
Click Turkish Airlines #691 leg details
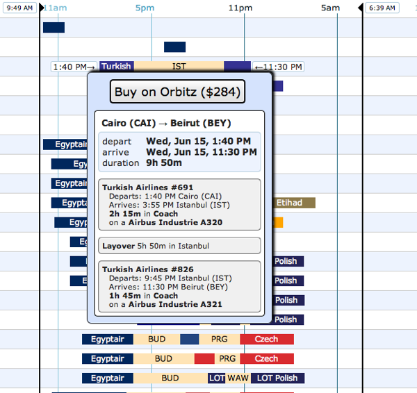pos(179,205)
